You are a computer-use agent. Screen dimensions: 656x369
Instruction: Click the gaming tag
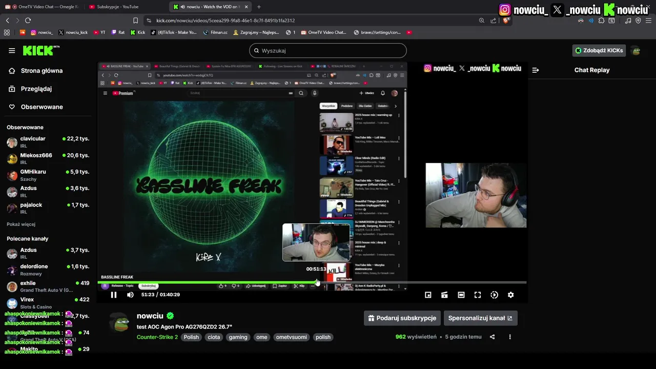pyautogui.click(x=238, y=337)
